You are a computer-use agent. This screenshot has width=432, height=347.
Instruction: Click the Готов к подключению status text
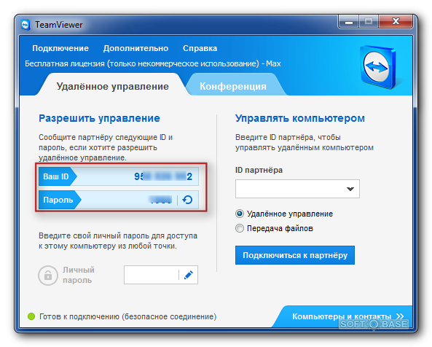point(127,316)
